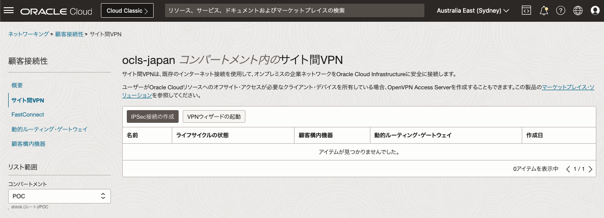Open the language globe icon
Image resolution: width=604 pixels, height=218 pixels.
click(x=578, y=10)
